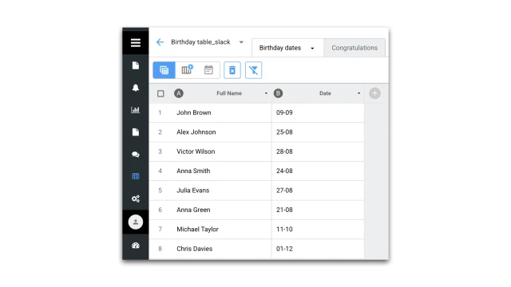Open the hamburger menu in sidebar
511x287 pixels.
tap(136, 42)
